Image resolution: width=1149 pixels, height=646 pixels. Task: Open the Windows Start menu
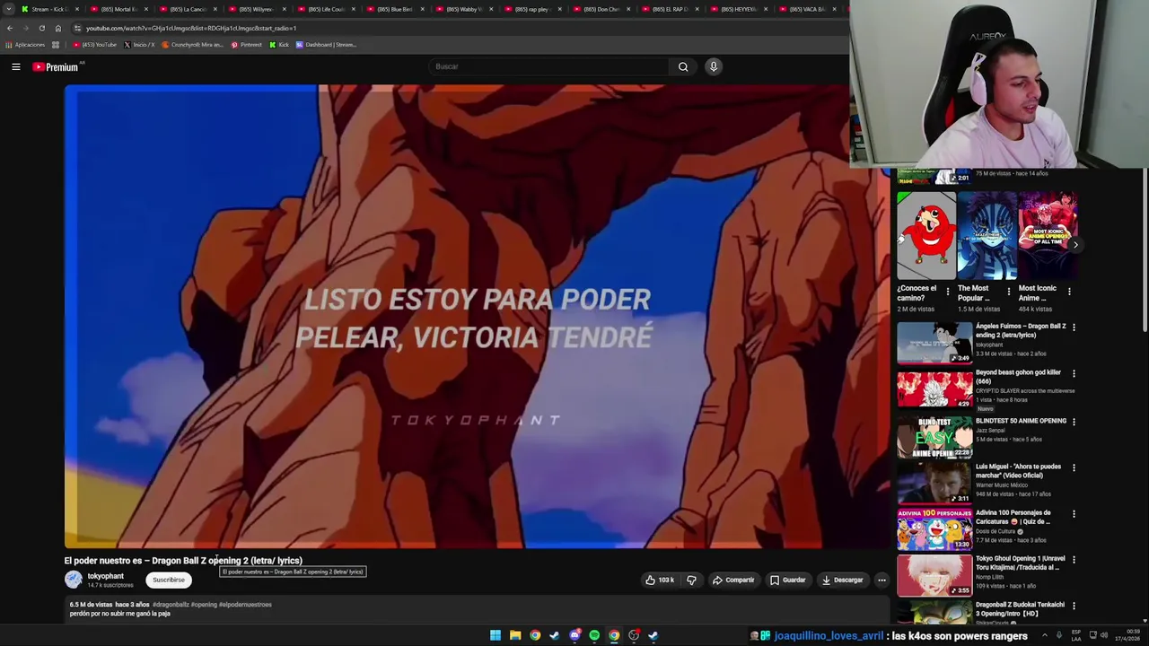(x=496, y=635)
